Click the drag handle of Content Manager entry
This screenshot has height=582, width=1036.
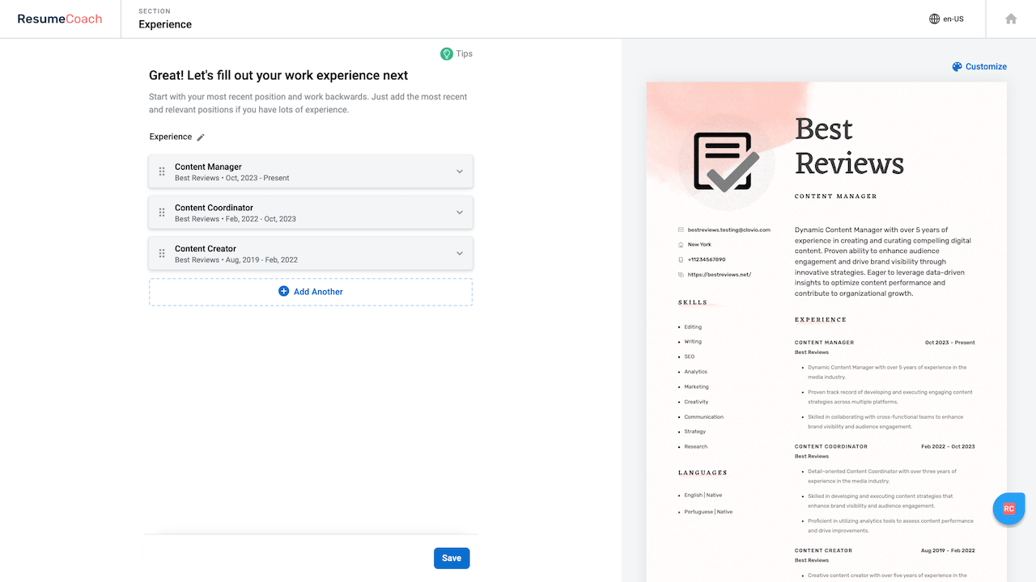(x=162, y=171)
